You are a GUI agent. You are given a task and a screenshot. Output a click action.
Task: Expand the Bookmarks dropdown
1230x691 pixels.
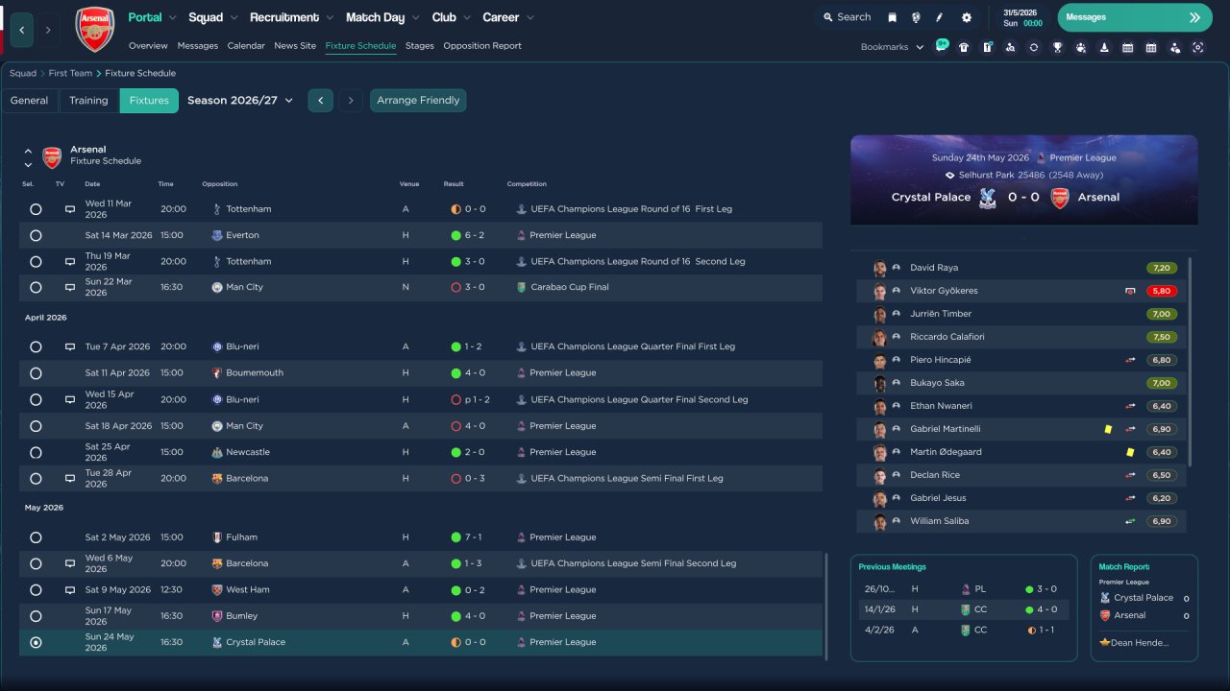(x=893, y=47)
